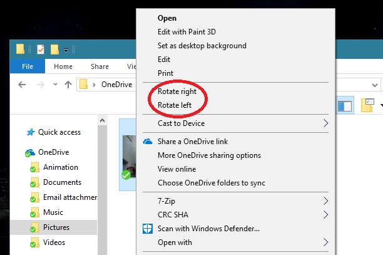Image resolution: width=383 pixels, height=255 pixels.
Task: Click OneDrive in the address bar
Action: [117, 85]
